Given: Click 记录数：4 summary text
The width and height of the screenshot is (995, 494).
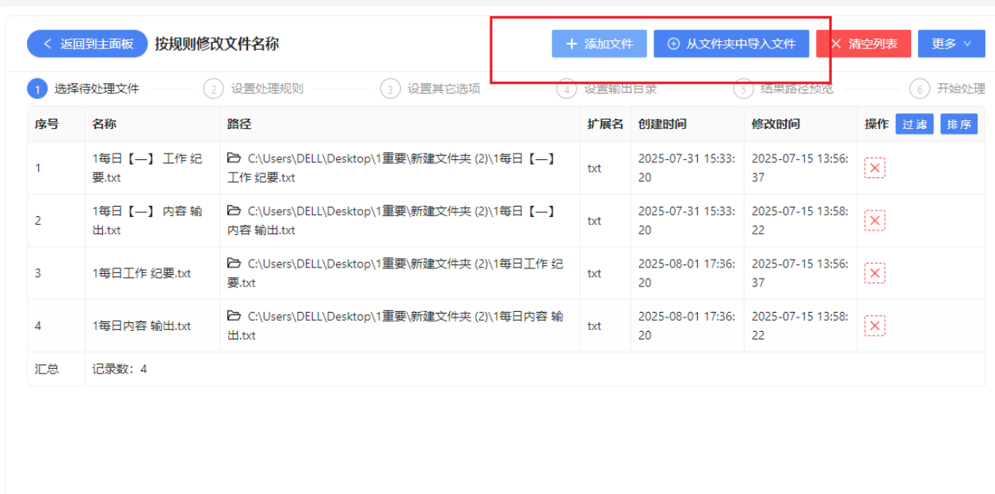Looking at the screenshot, I should point(120,369).
